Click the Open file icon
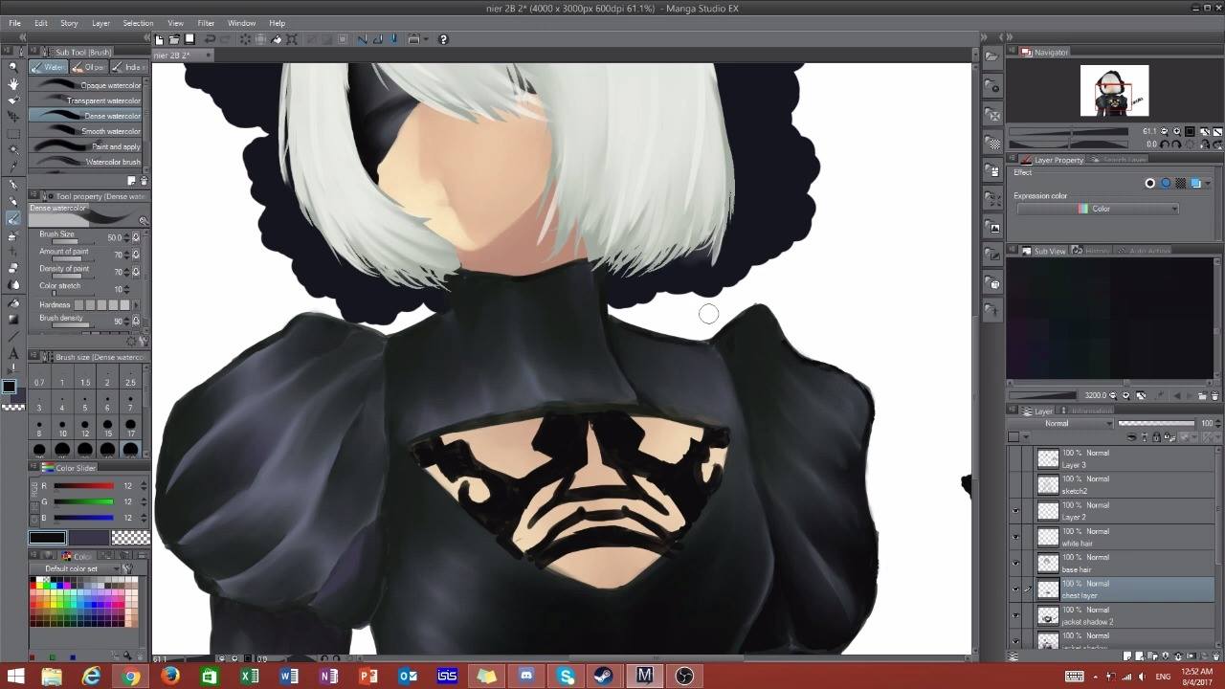 point(174,39)
